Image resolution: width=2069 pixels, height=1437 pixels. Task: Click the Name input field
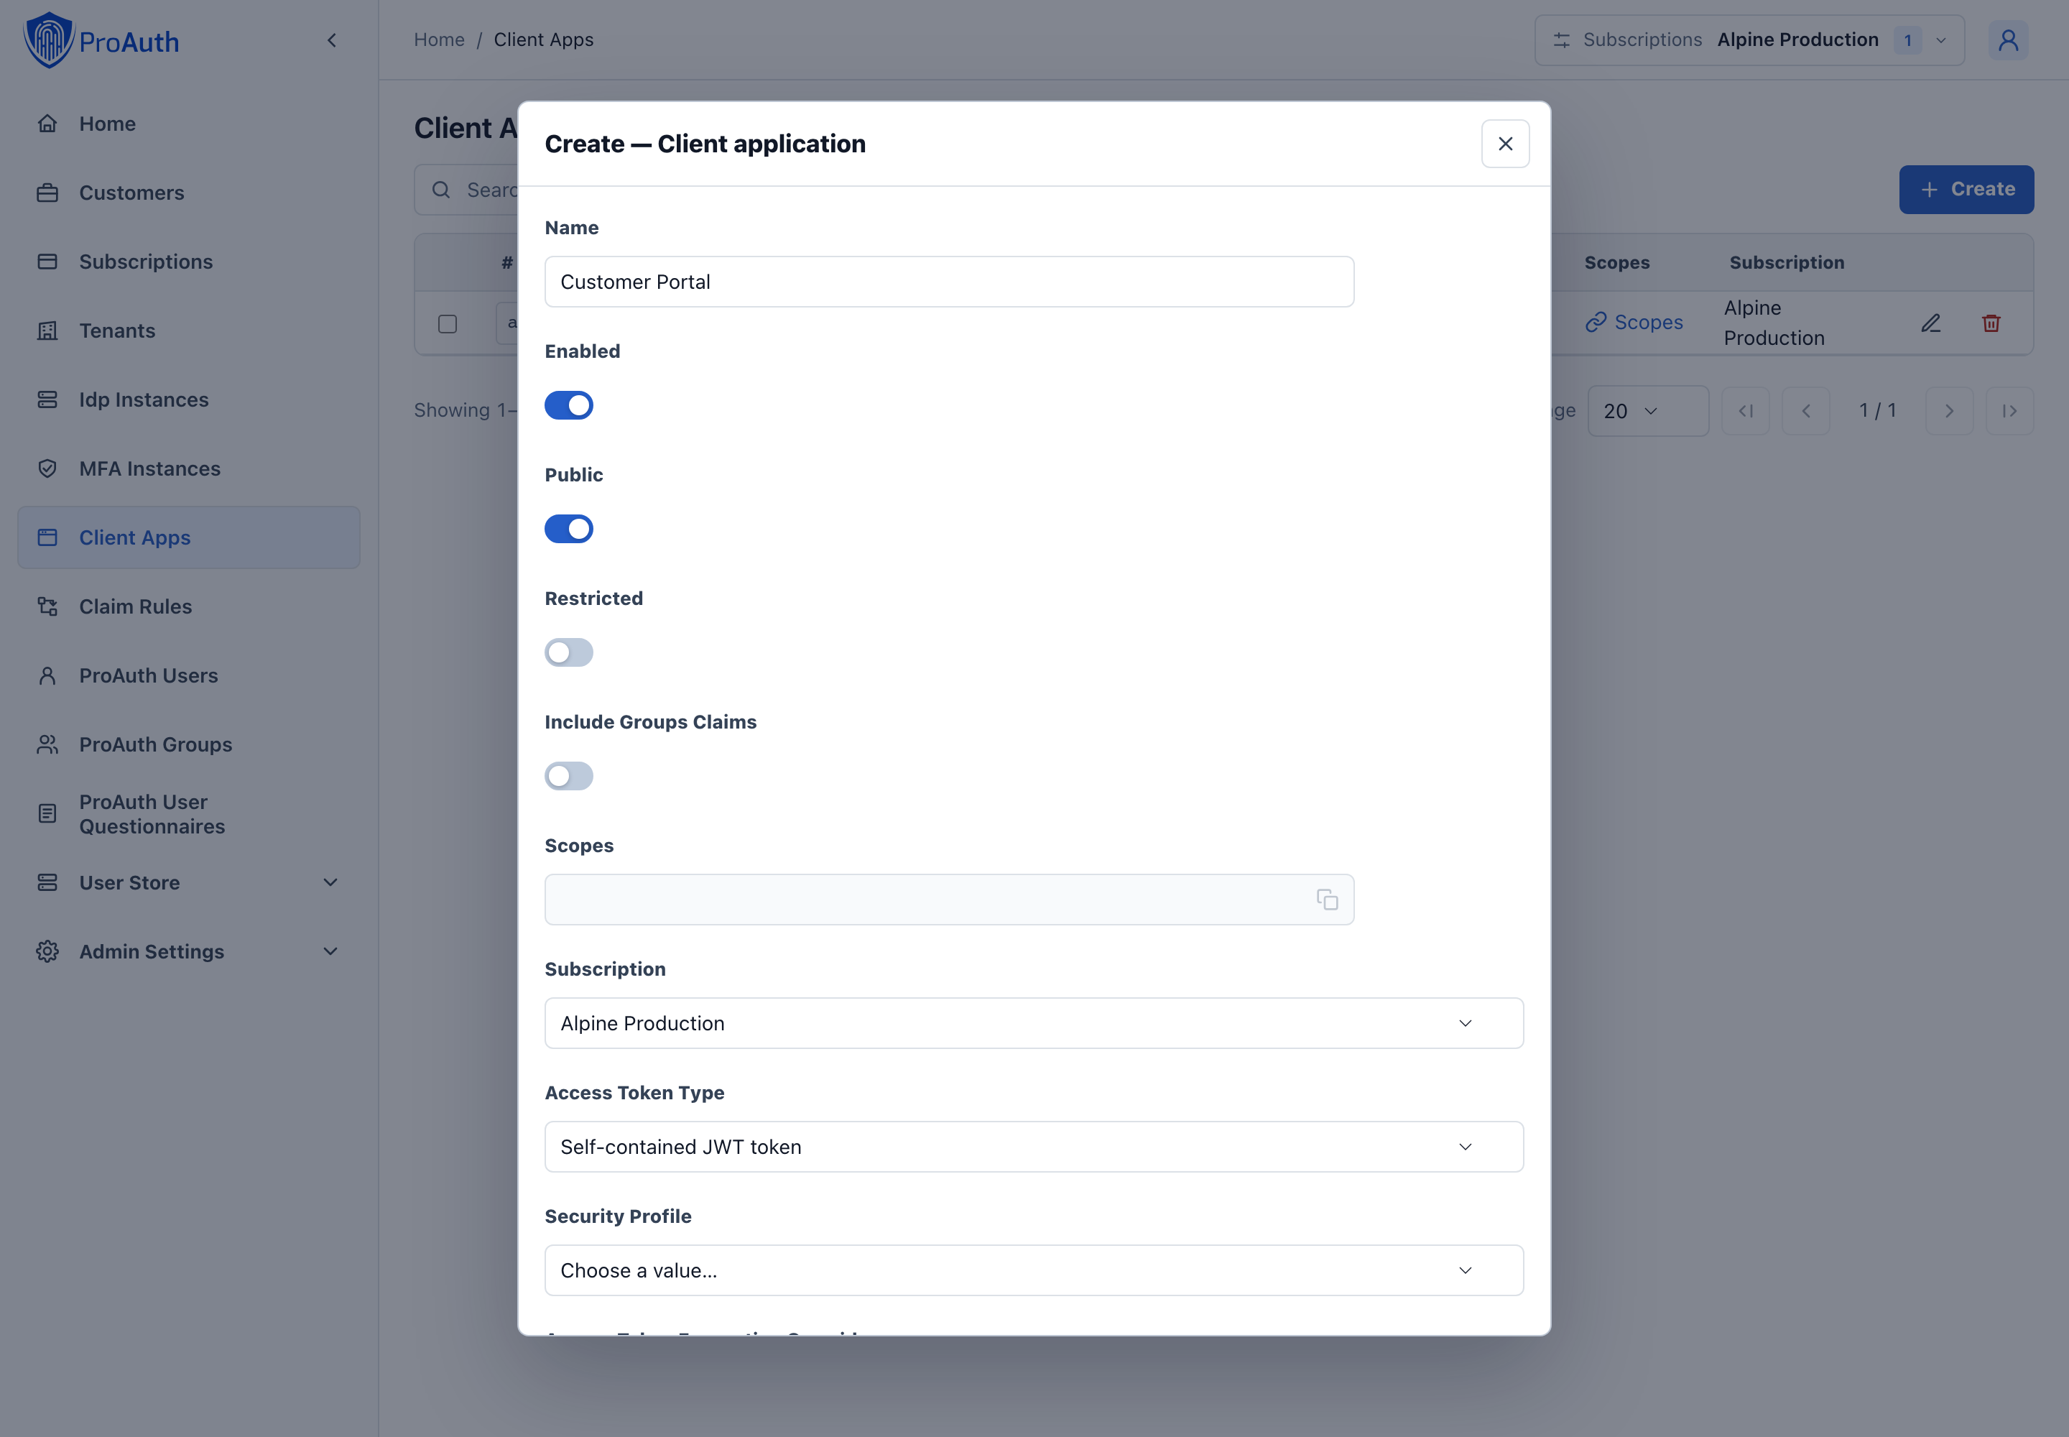[949, 282]
